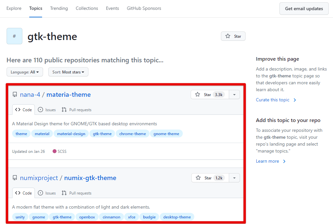The image size is (333, 224).
Task: Expand the star list dropdown for numix-gtk-theme
Action: pyautogui.click(x=234, y=178)
